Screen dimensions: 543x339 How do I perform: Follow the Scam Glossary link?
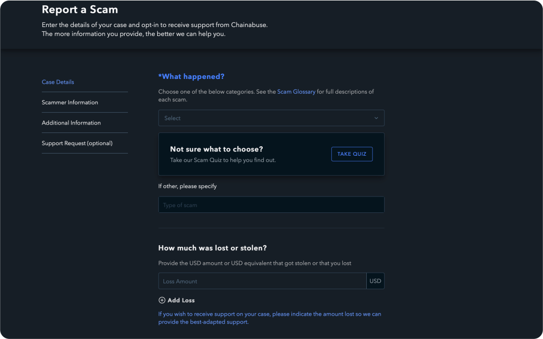click(x=296, y=92)
